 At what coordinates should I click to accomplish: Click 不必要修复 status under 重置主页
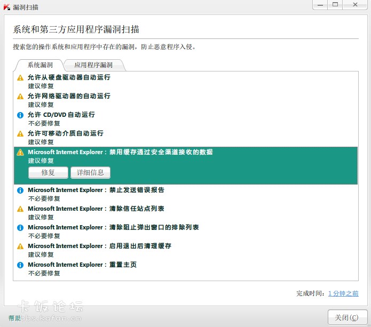[44, 273]
